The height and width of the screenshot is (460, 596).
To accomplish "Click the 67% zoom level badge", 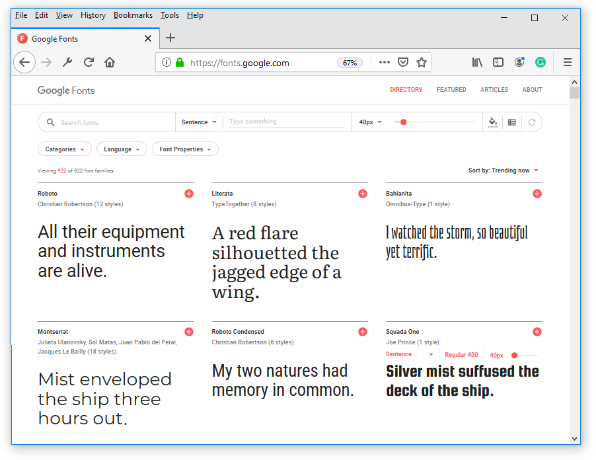I will 350,63.
